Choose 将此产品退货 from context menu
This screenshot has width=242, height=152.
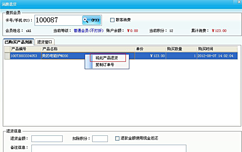click(x=107, y=58)
